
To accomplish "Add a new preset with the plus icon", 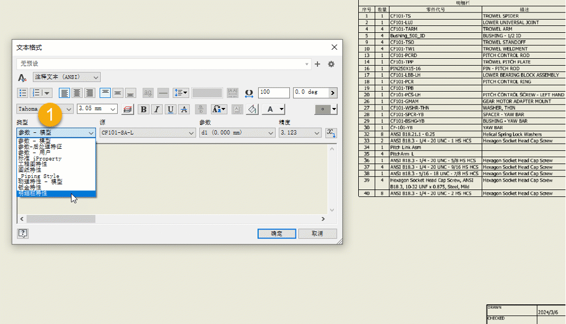I will [318, 64].
